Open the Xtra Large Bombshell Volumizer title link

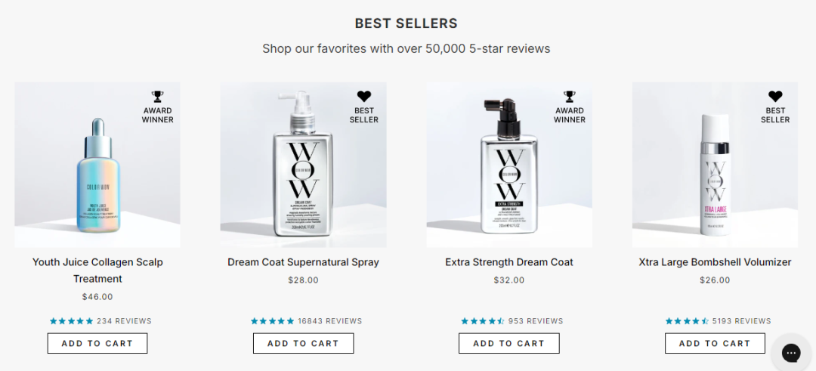point(715,262)
